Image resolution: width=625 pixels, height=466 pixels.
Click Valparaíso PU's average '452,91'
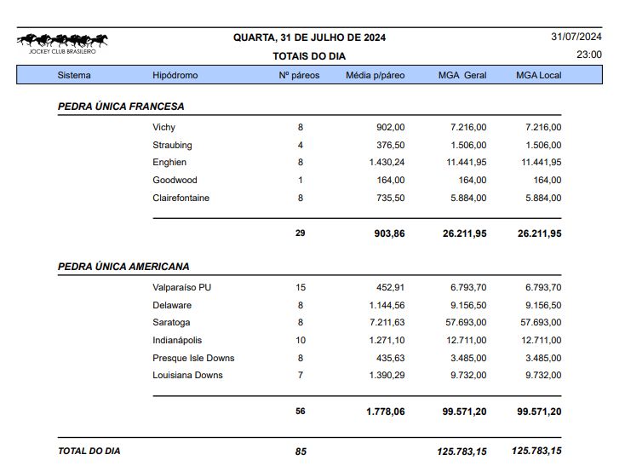point(390,287)
